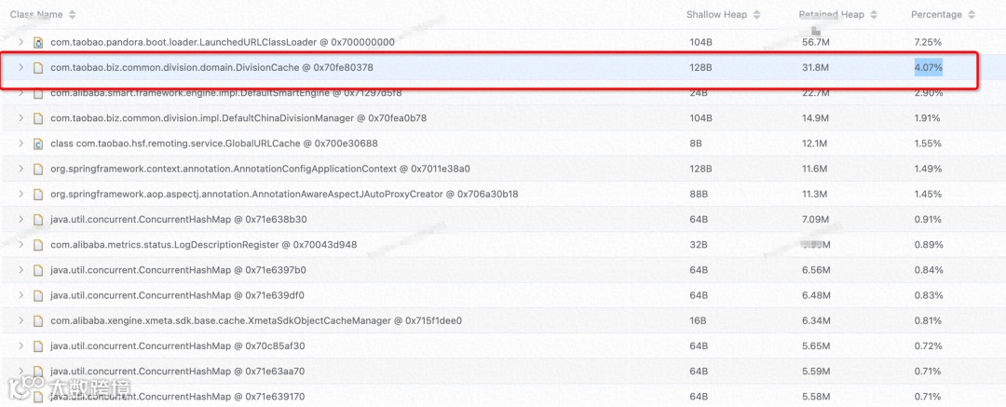Click the 14.9M retained heap value
1006x407 pixels.
pos(815,118)
